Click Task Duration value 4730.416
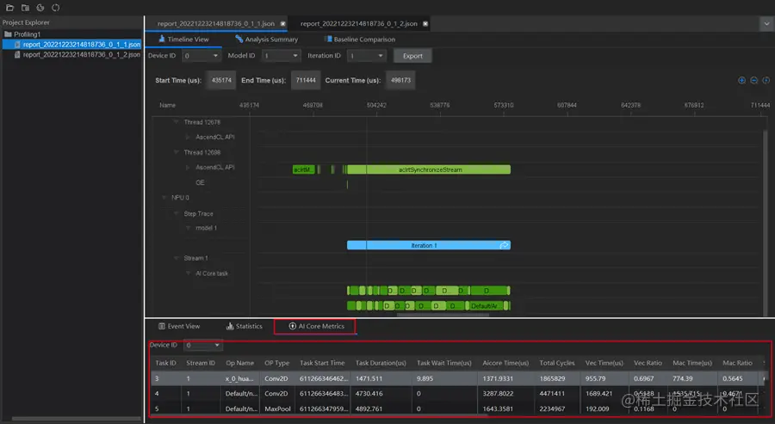This screenshot has width=775, height=424. 369,394
